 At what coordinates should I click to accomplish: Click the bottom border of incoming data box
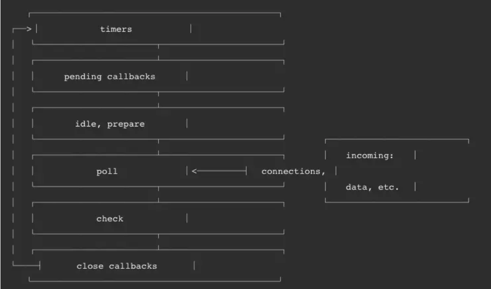(x=397, y=201)
